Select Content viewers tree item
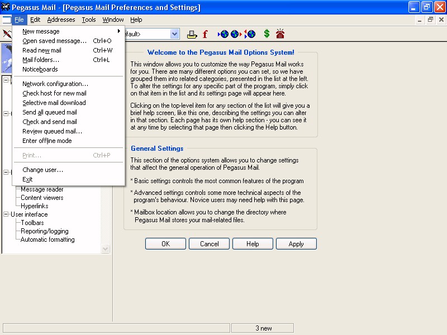 tap(42, 198)
